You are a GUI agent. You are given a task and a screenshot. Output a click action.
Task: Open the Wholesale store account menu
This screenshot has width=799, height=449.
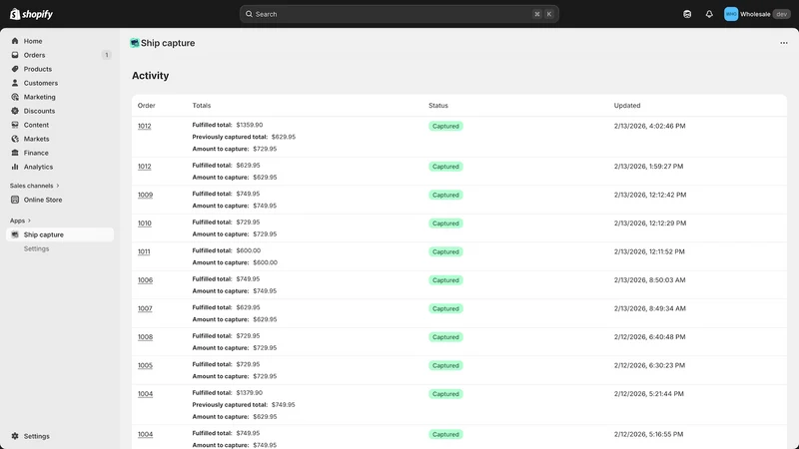757,14
